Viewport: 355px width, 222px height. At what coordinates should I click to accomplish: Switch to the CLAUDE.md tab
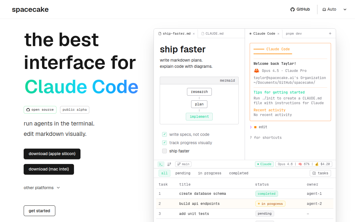pyautogui.click(x=213, y=34)
